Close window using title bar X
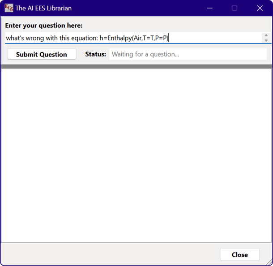This screenshot has width=273, height=266. point(260,8)
